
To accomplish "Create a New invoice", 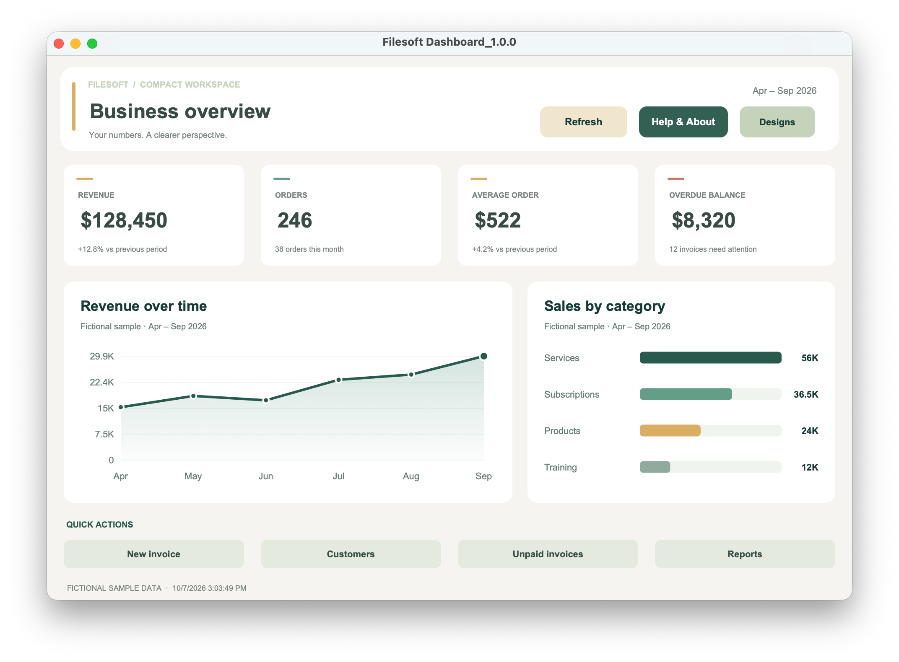I will point(154,554).
